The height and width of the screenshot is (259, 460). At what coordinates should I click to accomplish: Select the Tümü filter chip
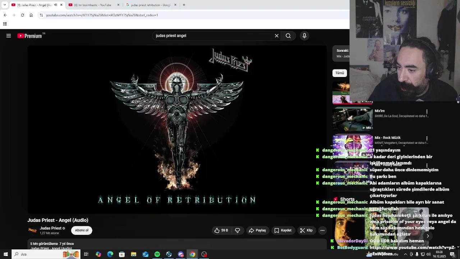[340, 73]
